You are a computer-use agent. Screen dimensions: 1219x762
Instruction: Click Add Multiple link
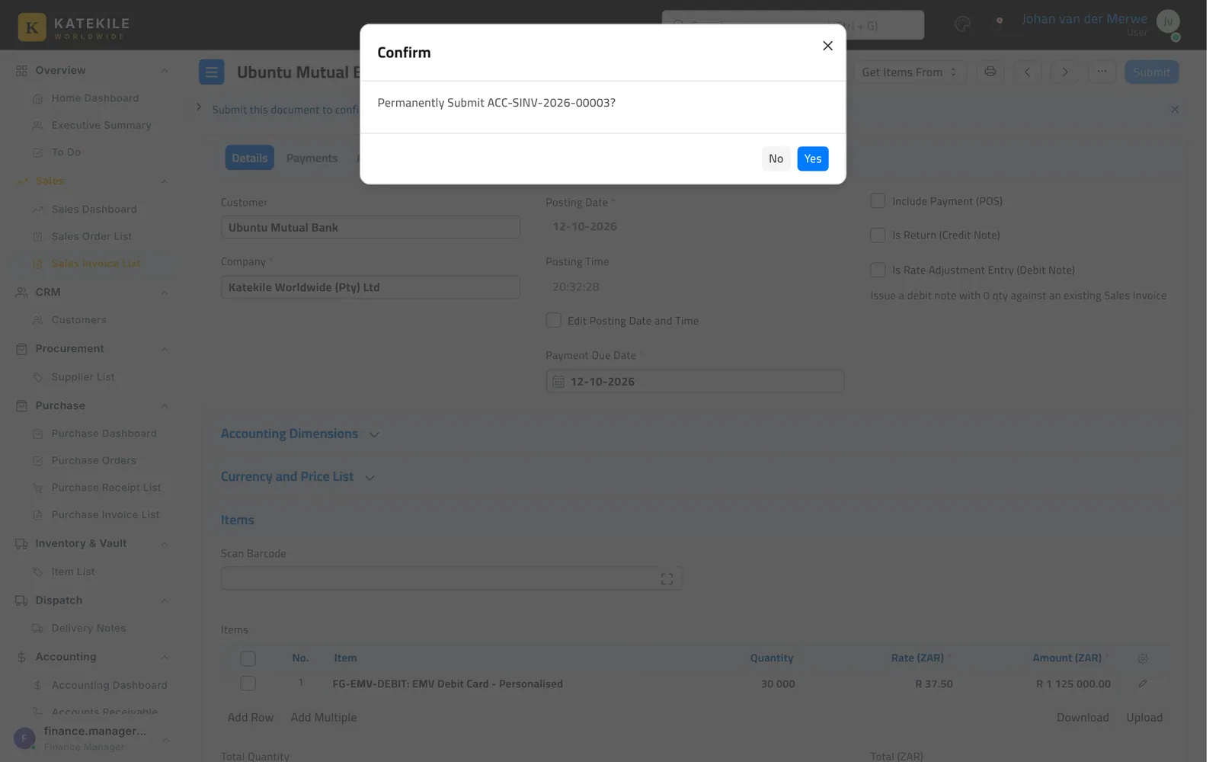323,718
